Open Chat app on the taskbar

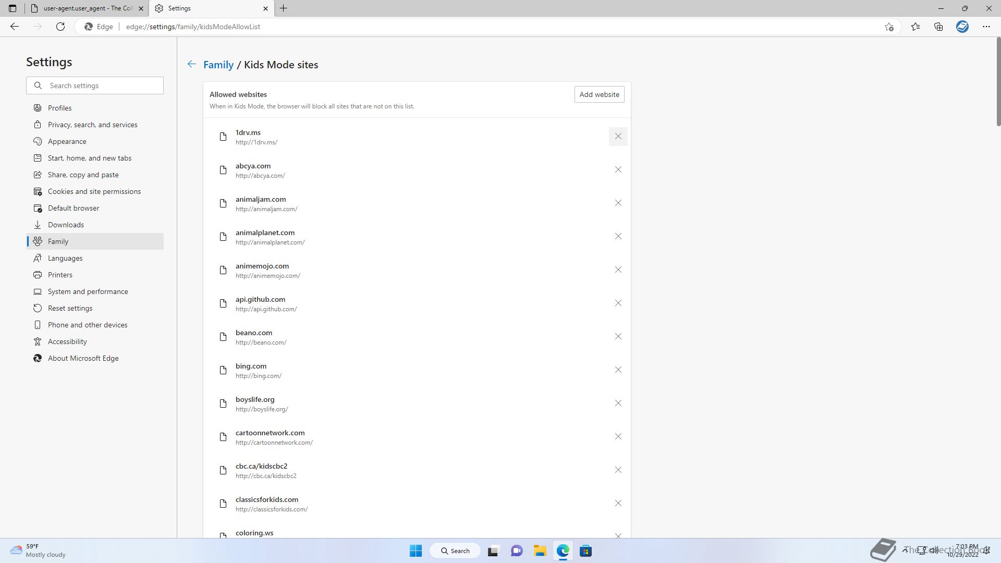click(x=517, y=550)
